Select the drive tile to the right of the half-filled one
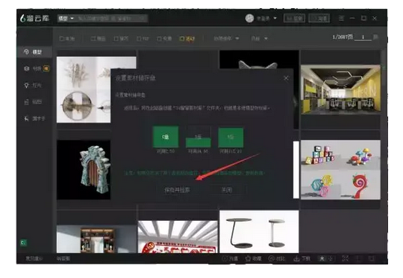This screenshot has width=403, height=278. click(x=231, y=137)
